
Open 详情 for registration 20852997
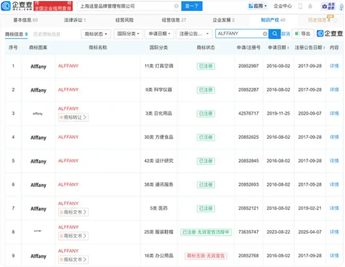pyautogui.click(x=334, y=66)
